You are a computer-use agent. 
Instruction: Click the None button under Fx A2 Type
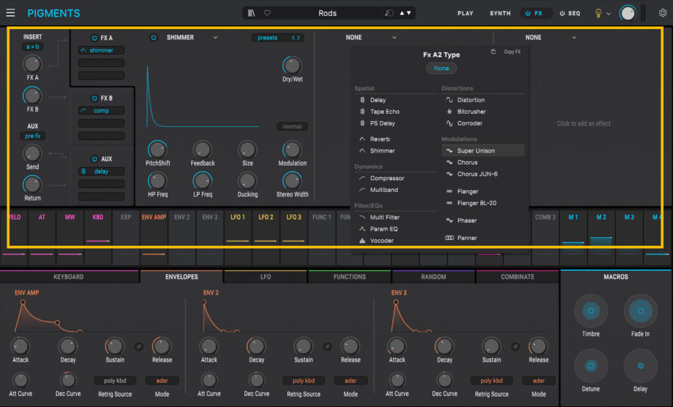click(x=441, y=68)
